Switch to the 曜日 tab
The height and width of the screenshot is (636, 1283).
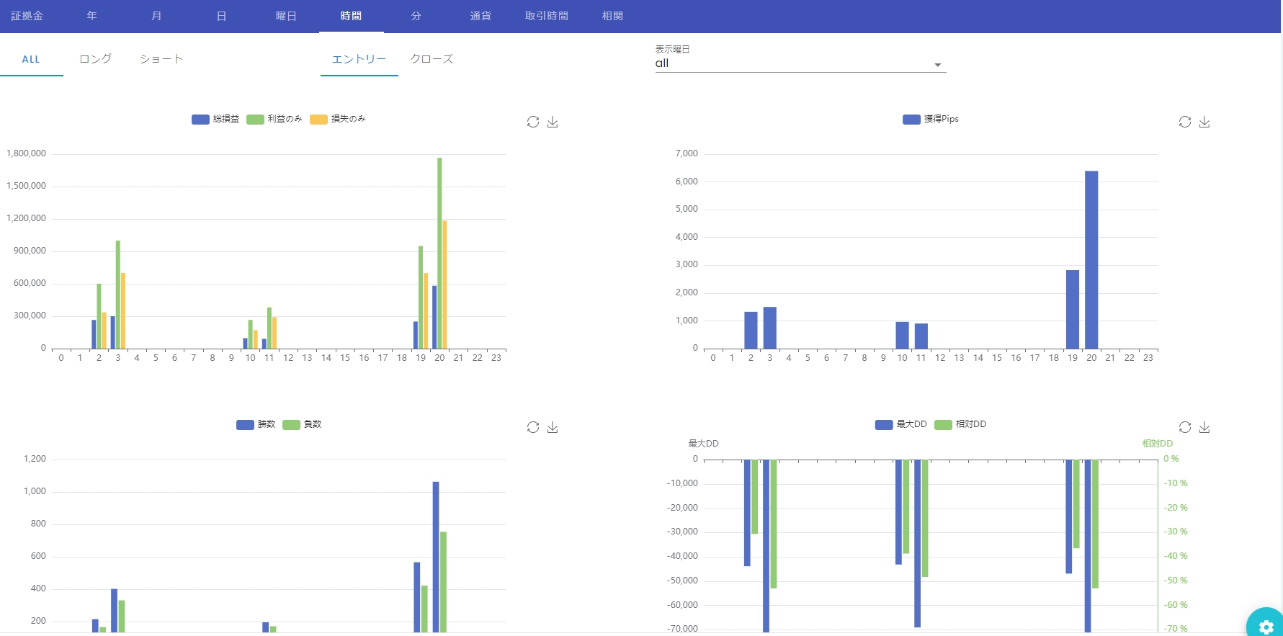(286, 16)
